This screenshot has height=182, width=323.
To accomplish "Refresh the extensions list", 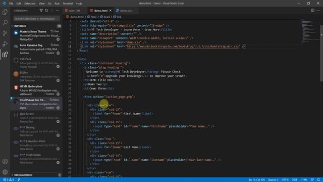I will 46,11.
